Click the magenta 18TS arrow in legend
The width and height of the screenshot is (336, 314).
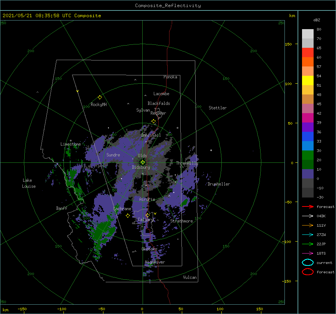308,254
